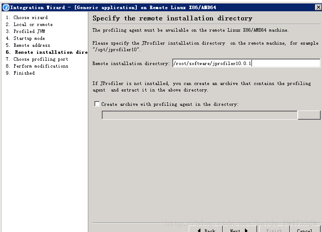Select step 7 Choose profiling port
322x232 pixels.
pyautogui.click(x=37, y=59)
